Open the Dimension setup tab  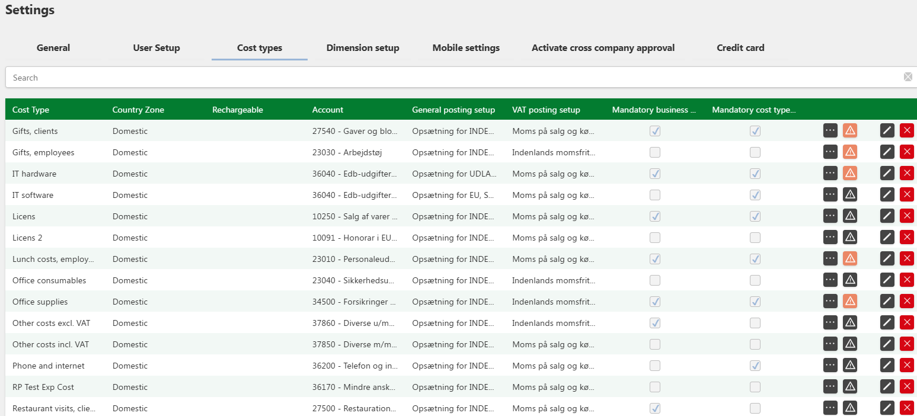(363, 48)
